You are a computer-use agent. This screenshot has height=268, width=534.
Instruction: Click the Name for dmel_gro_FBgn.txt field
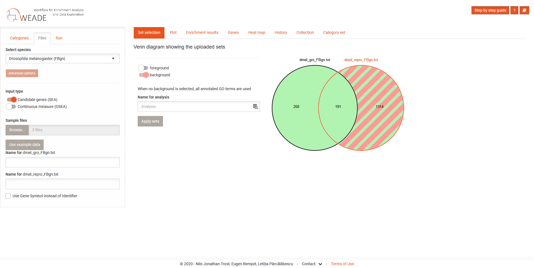point(63,162)
